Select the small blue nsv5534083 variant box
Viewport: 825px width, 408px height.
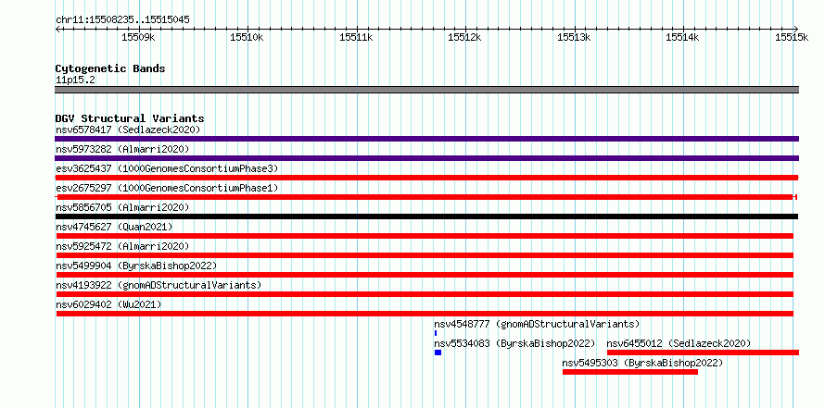[x=438, y=352]
